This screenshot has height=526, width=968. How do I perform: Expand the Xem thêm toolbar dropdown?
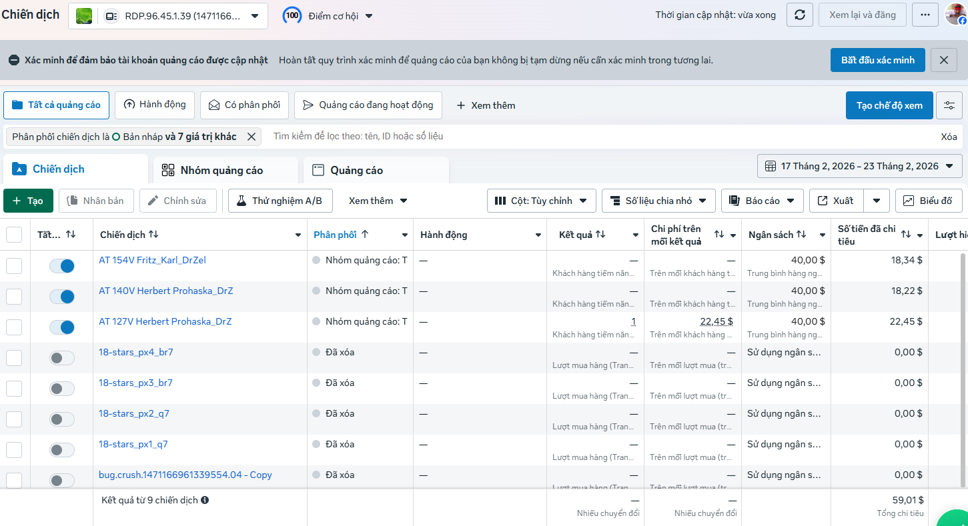pyautogui.click(x=378, y=201)
